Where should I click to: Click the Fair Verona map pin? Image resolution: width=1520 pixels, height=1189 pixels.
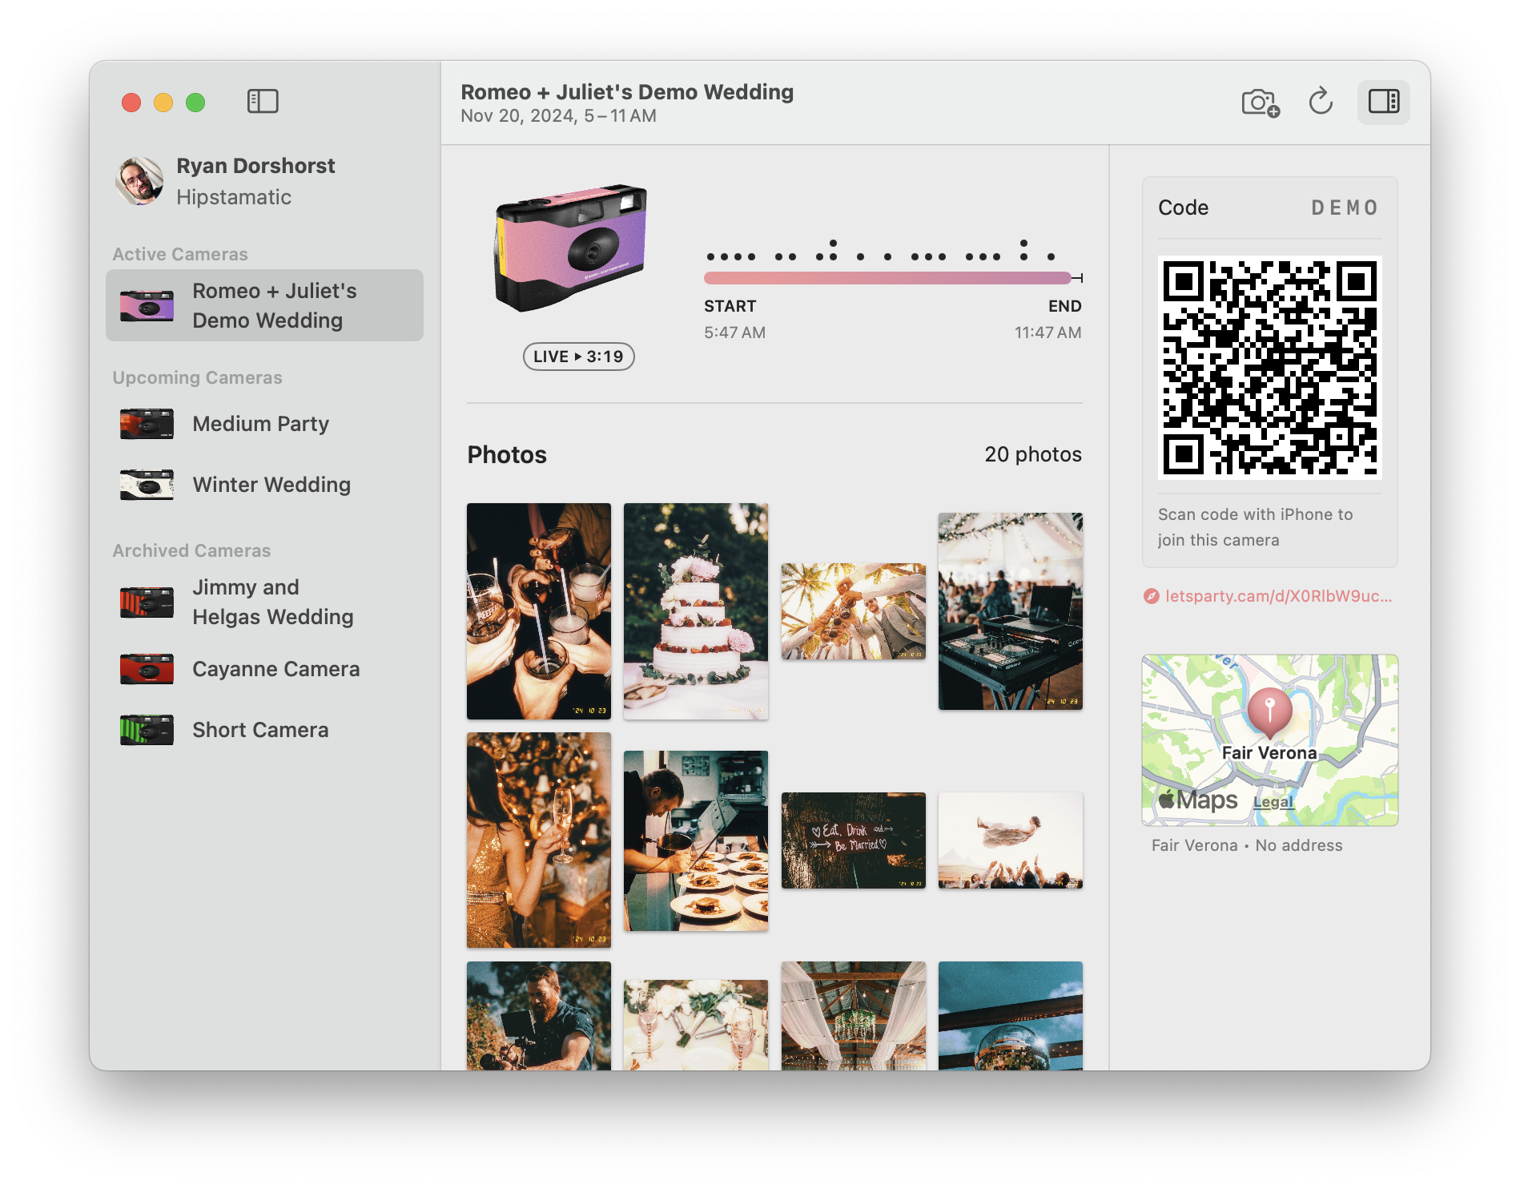coord(1269,710)
